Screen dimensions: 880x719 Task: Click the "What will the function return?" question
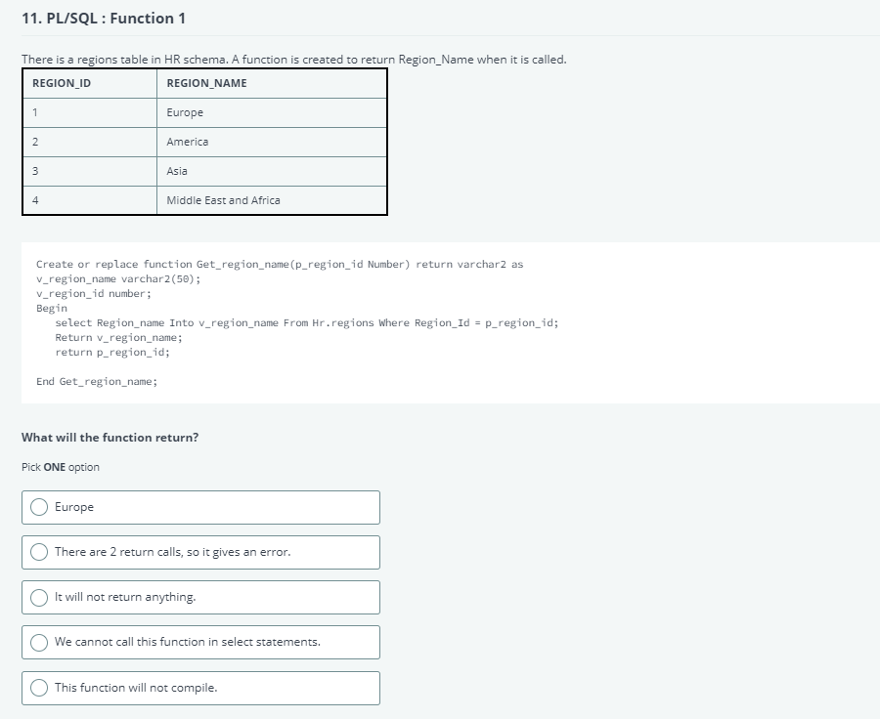pos(110,438)
